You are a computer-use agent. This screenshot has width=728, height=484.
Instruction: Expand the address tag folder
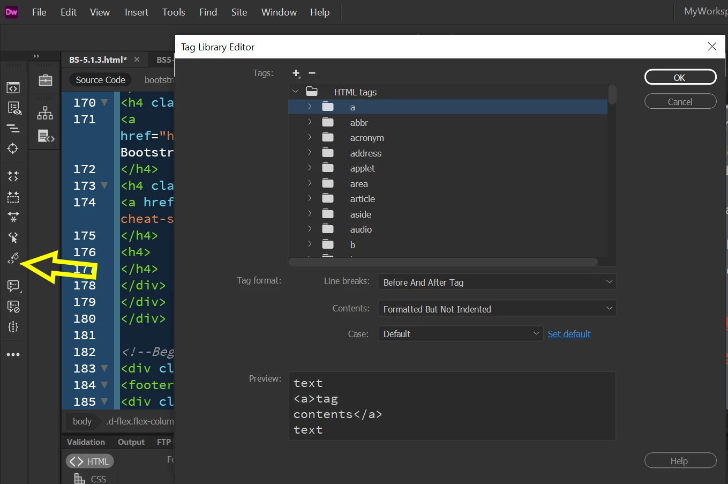pyautogui.click(x=310, y=153)
